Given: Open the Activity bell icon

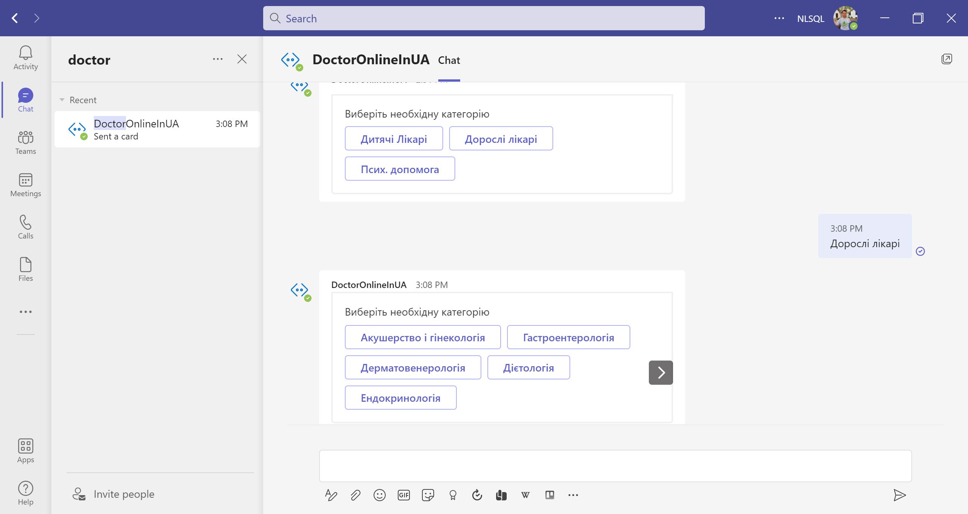Looking at the screenshot, I should point(25,58).
